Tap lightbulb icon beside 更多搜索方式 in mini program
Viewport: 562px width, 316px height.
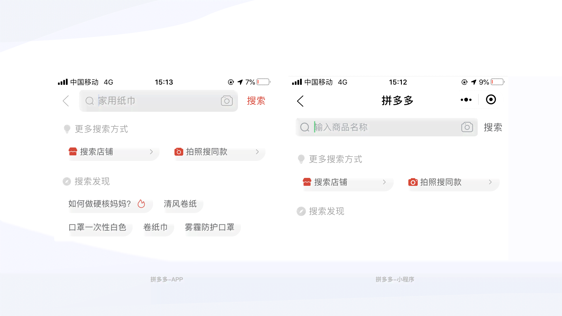tap(301, 159)
